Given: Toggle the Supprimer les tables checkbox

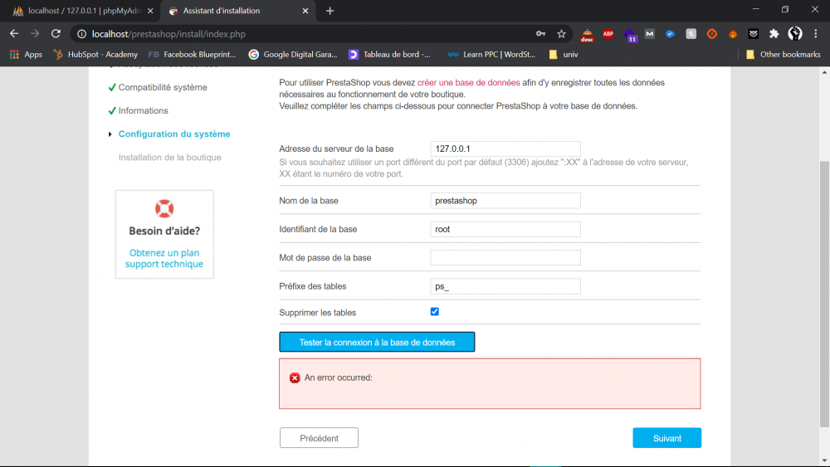Looking at the screenshot, I should (435, 312).
